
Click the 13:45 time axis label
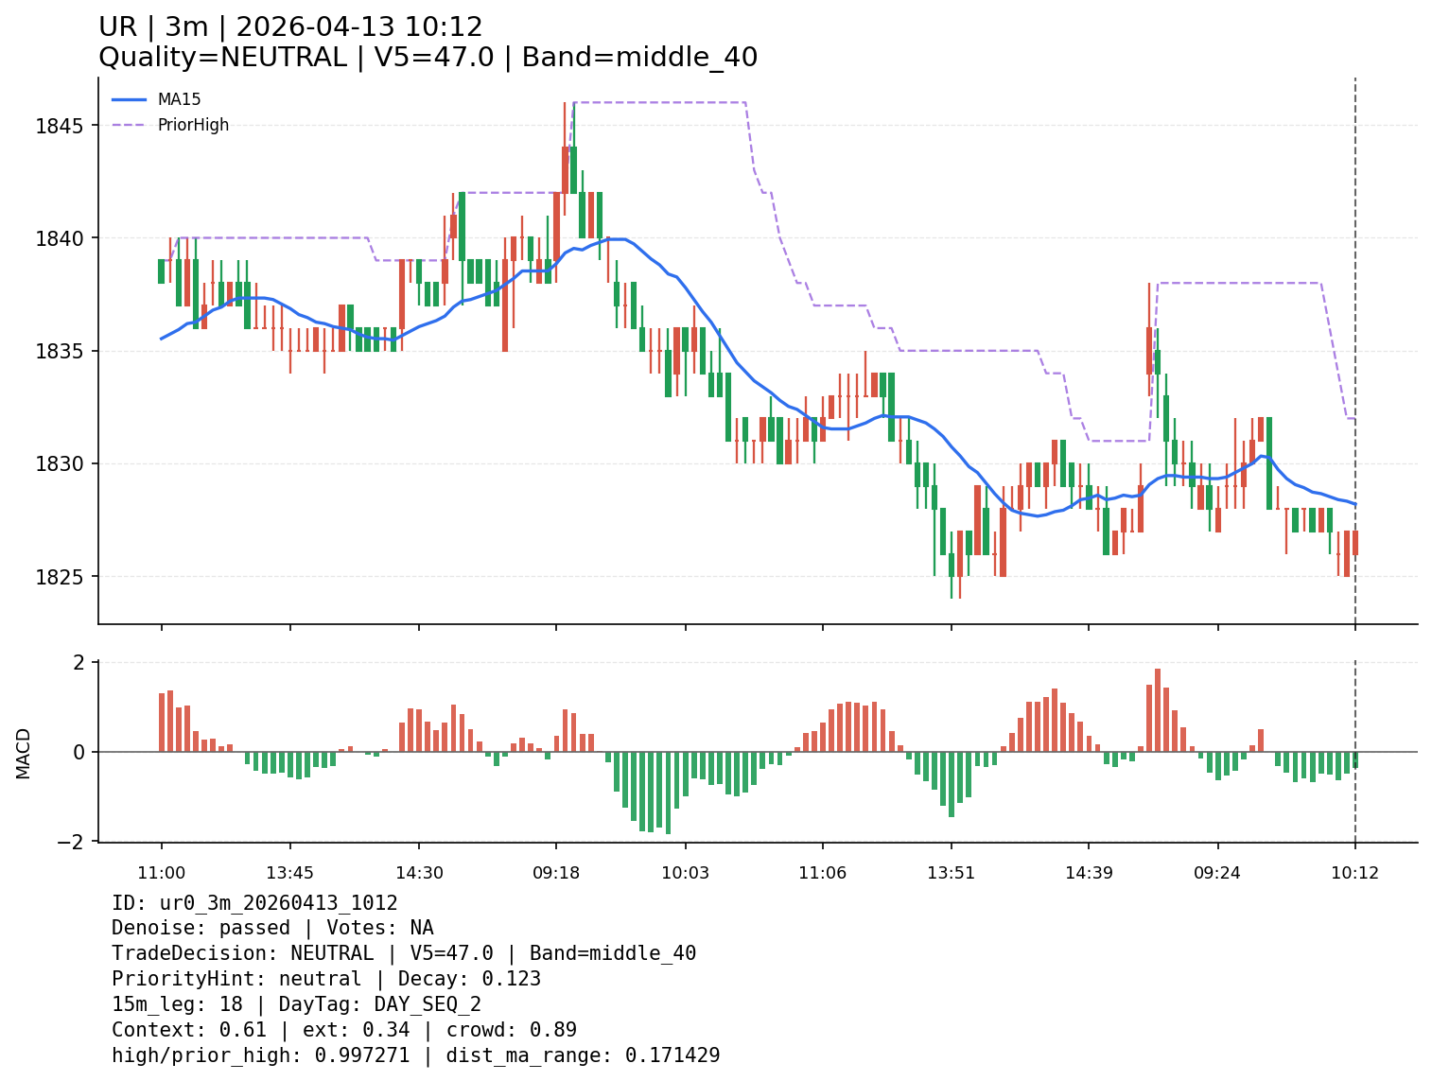coord(289,873)
